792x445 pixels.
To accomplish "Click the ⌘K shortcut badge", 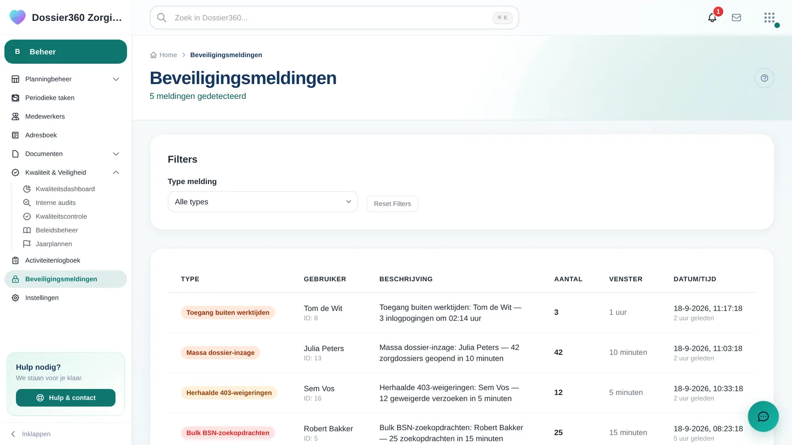I will click(503, 18).
